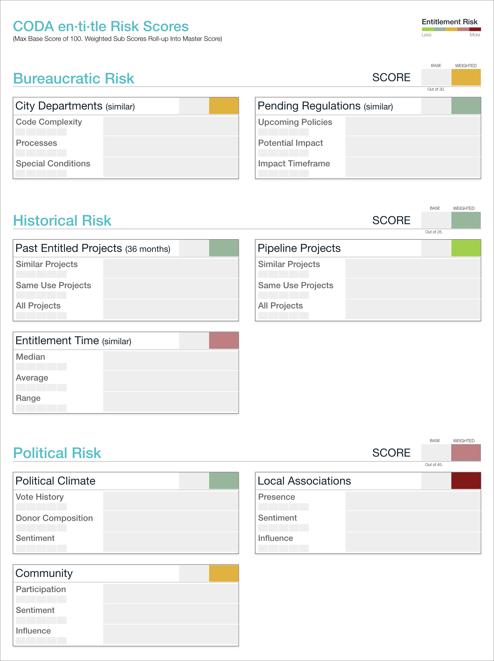Click the CODA en·ti·tle Risk Scores title
Screen dimensions: 494x661
pos(101,26)
